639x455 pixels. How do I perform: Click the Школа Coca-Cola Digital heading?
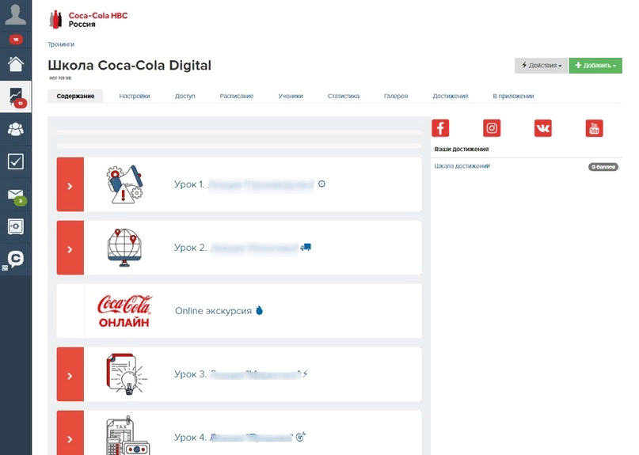(130, 65)
